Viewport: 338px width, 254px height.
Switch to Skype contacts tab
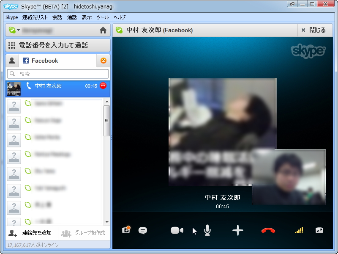point(12,61)
